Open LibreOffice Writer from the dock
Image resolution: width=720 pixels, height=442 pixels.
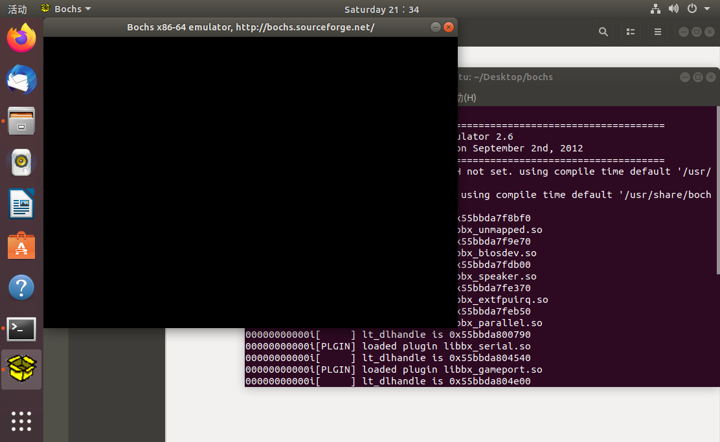pyautogui.click(x=21, y=204)
